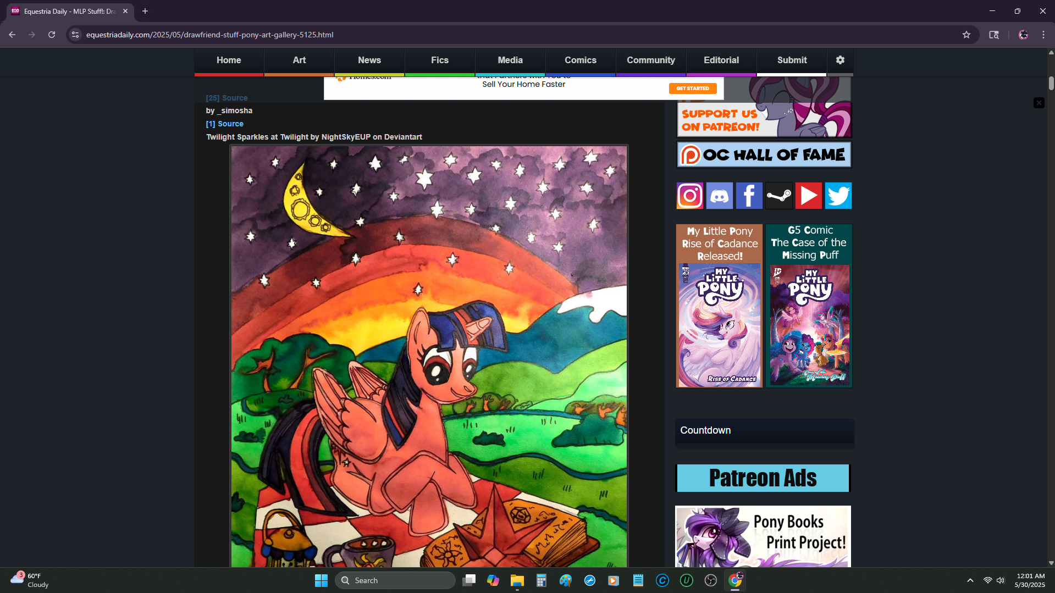Follow the [25] Source link

pyautogui.click(x=227, y=98)
